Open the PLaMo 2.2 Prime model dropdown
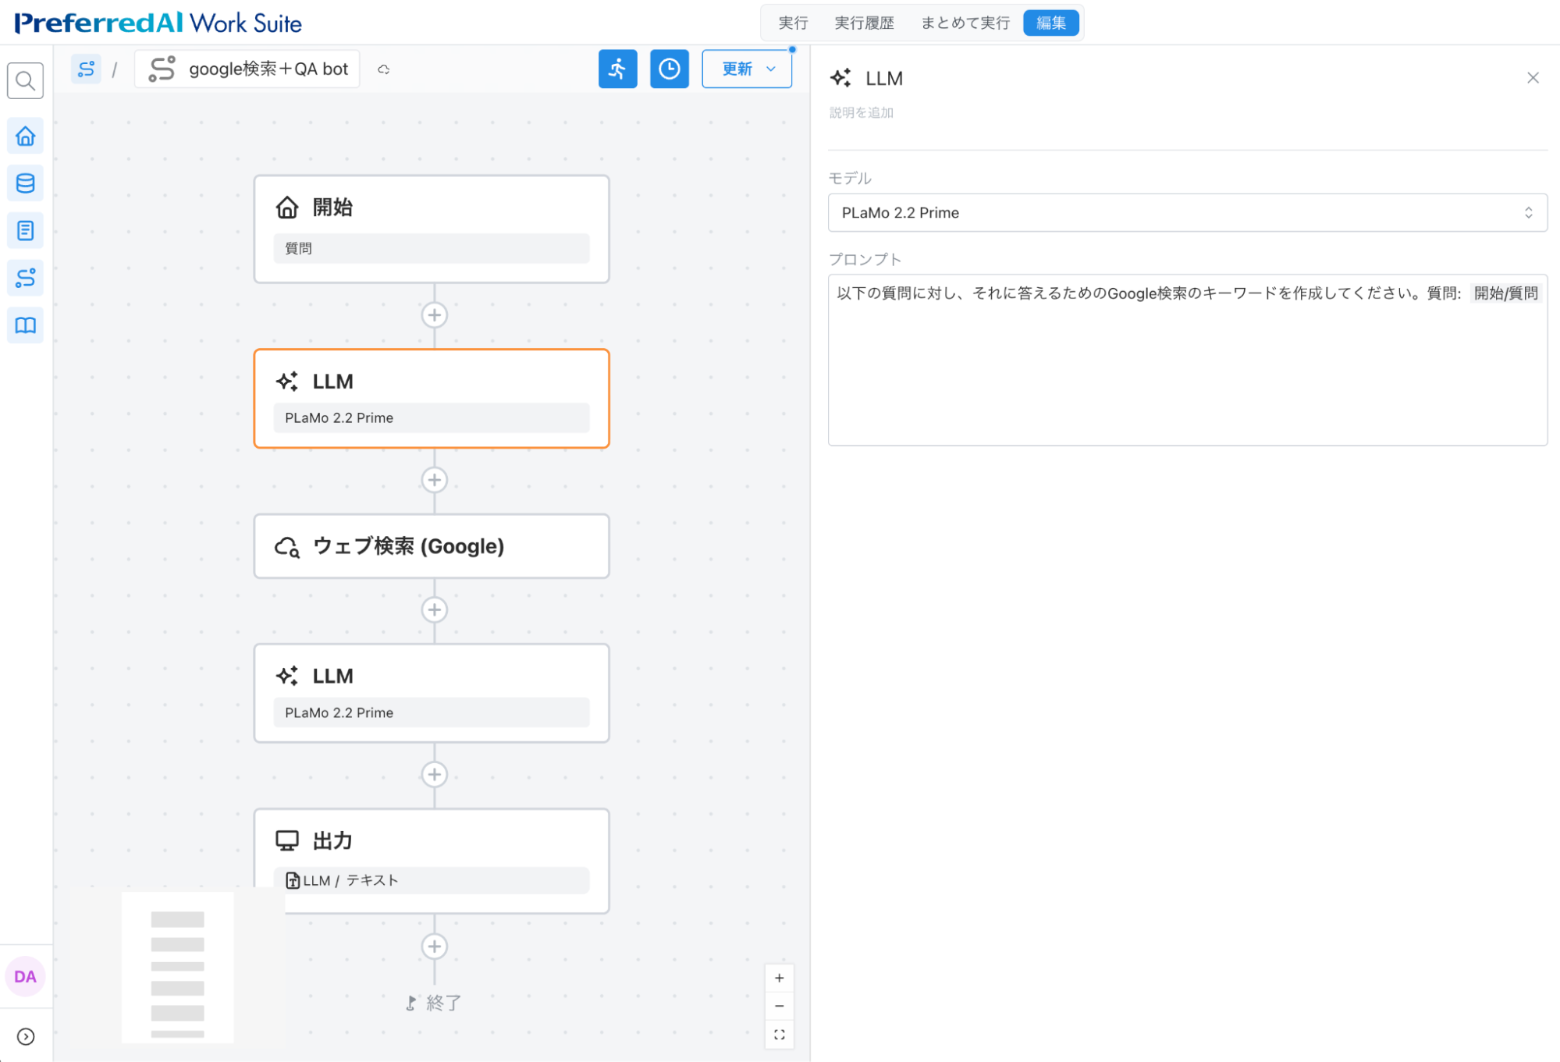 point(1186,212)
